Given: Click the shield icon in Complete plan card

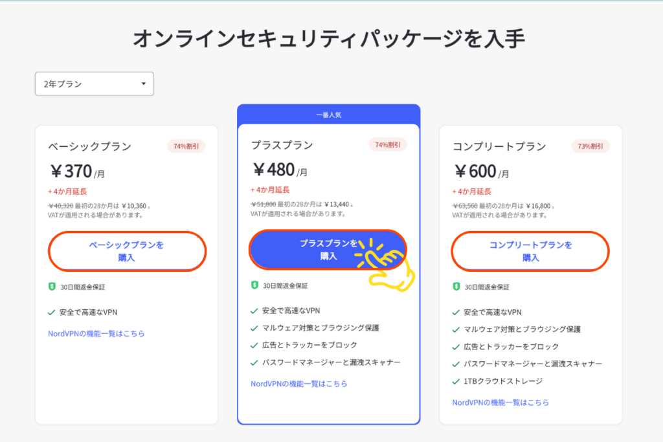Looking at the screenshot, I should coord(456,286).
